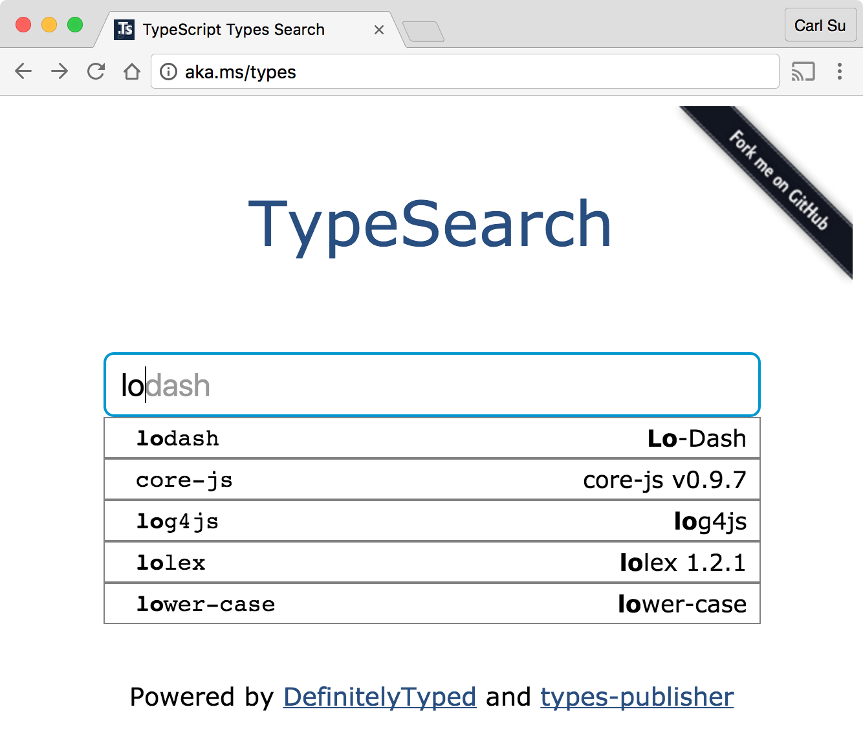Image resolution: width=863 pixels, height=729 pixels.
Task: Click the Carl Su profile button
Action: (820, 25)
